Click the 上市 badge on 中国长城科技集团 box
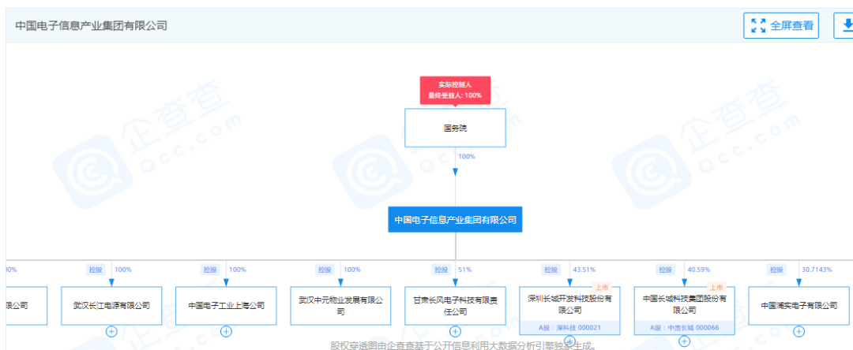The image size is (853, 350). (716, 288)
